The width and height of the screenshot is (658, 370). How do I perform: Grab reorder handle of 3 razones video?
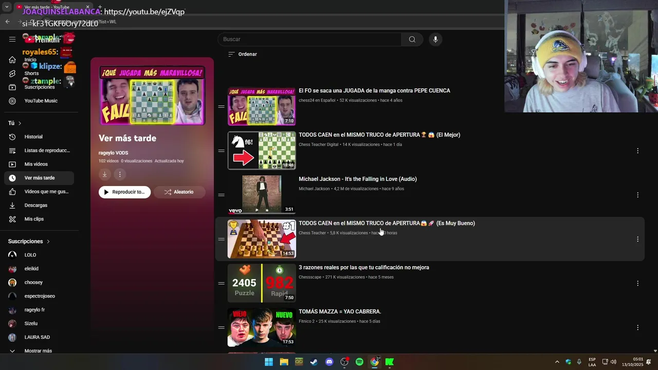tap(221, 283)
